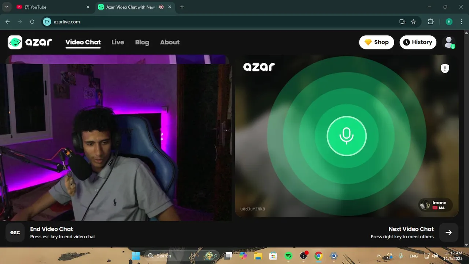Open the volume tray icon
The image size is (469, 264).
pyautogui.click(x=435, y=256)
